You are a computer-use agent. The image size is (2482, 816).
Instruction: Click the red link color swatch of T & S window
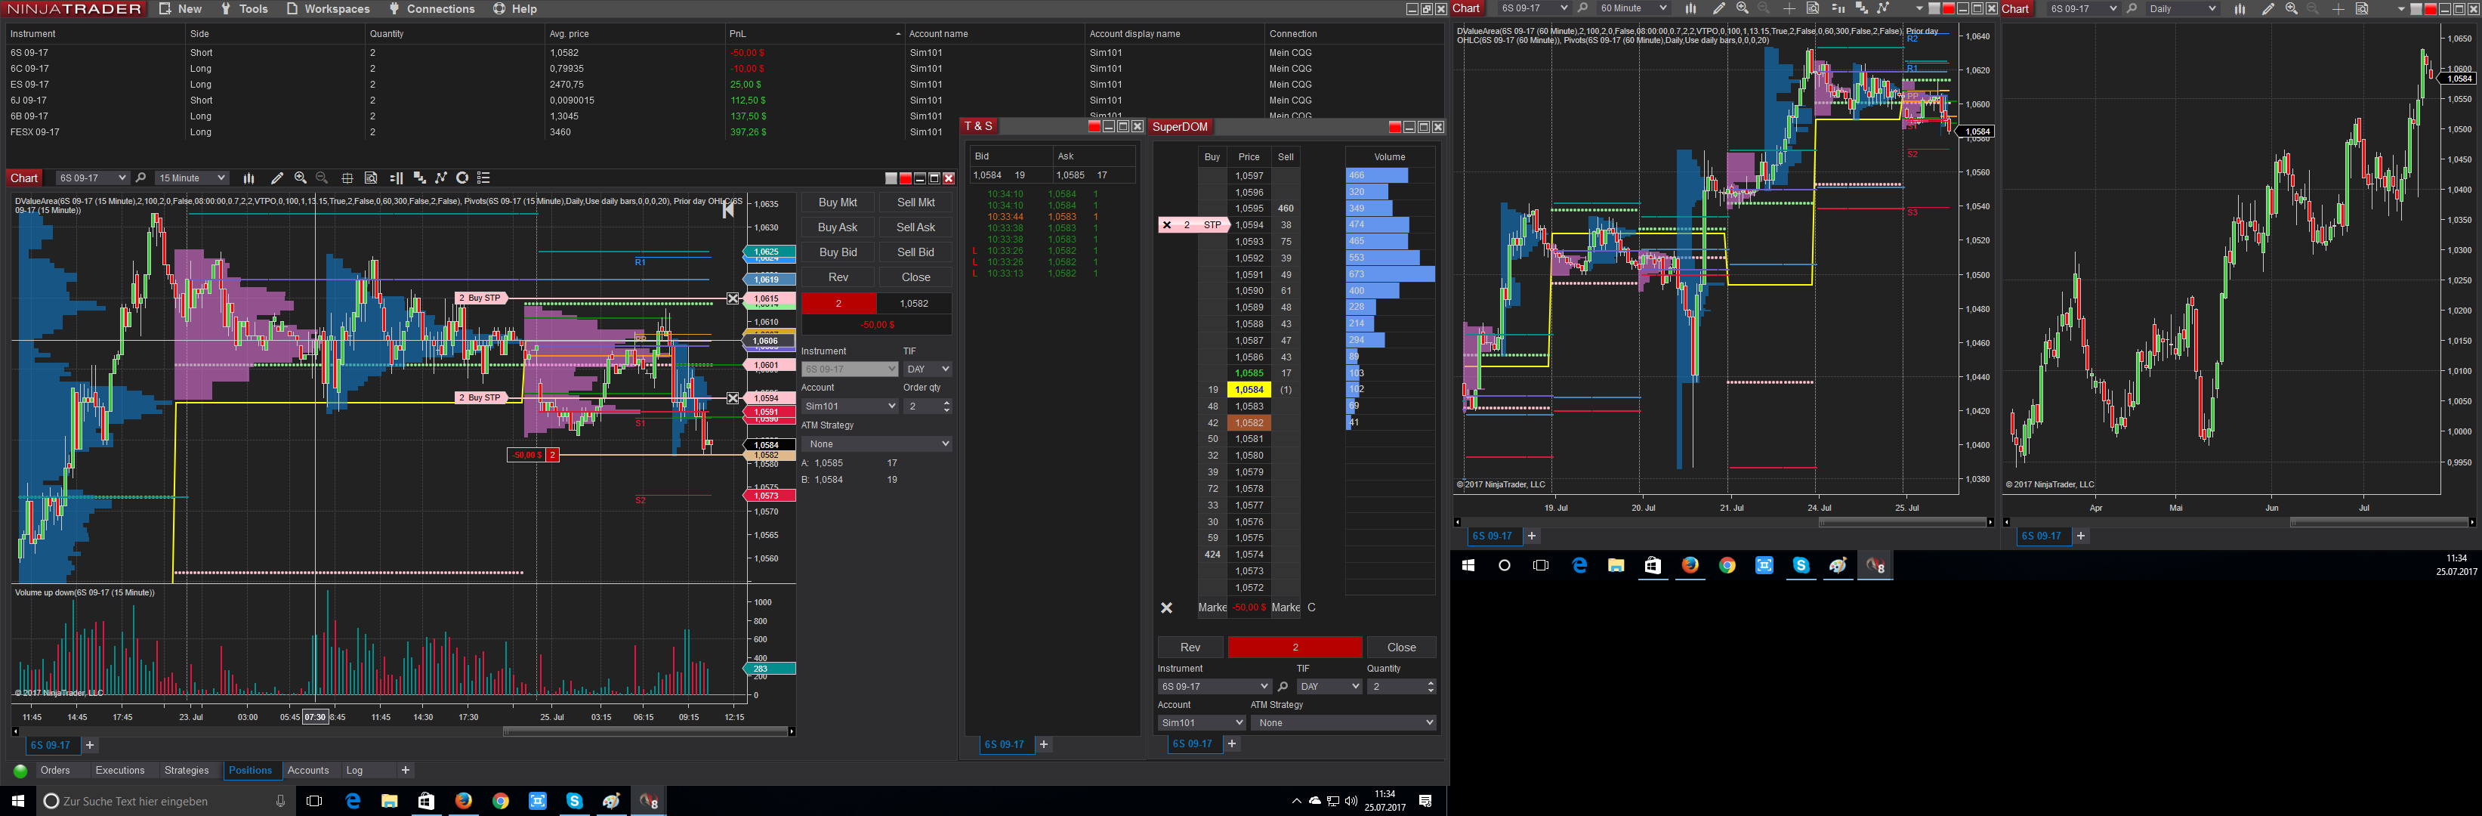[1094, 127]
